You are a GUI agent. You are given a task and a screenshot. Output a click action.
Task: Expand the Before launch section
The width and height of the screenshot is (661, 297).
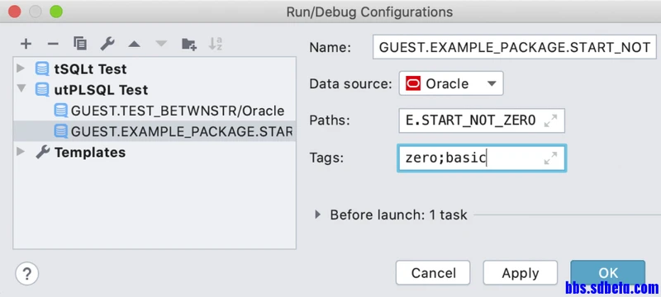[318, 215]
